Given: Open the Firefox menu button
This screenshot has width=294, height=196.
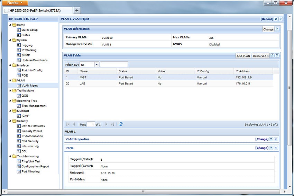Looking at the screenshot, I should click(15, 3).
